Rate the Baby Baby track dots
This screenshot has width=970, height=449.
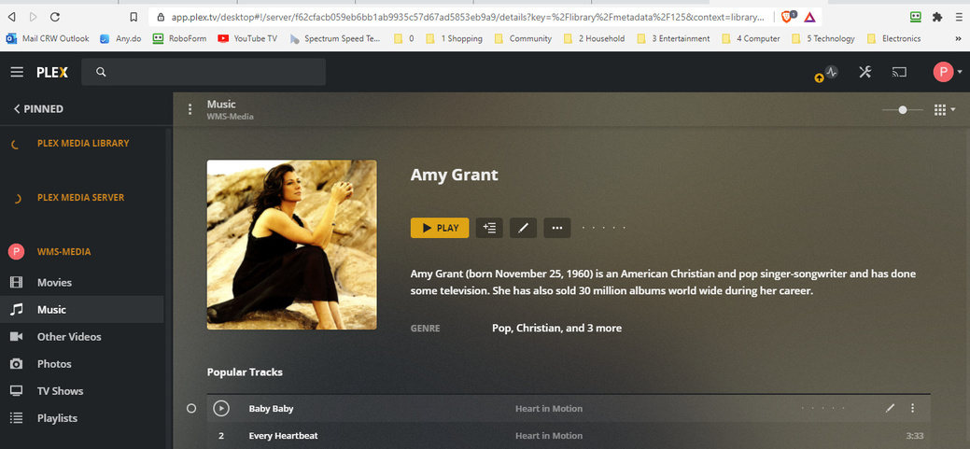point(822,409)
